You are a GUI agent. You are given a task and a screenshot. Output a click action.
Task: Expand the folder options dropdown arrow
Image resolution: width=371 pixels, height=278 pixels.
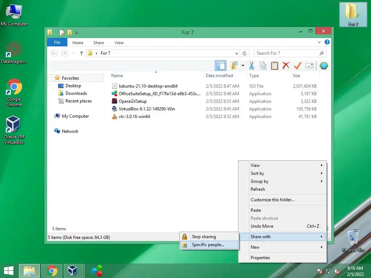(243, 66)
